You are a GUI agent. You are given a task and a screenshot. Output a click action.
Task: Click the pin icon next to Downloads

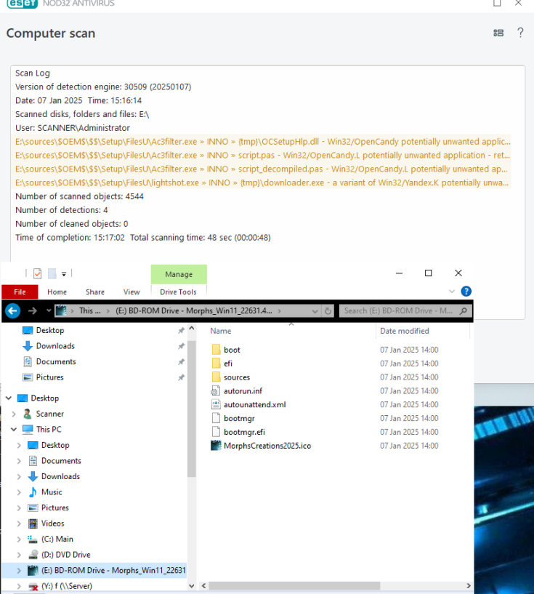click(x=182, y=346)
